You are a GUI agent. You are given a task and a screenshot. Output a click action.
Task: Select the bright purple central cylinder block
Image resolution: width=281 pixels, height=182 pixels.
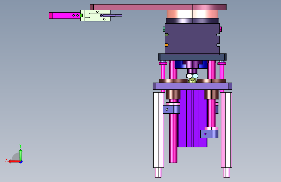192,119
